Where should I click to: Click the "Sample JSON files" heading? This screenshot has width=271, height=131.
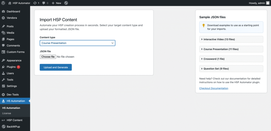point(213,17)
